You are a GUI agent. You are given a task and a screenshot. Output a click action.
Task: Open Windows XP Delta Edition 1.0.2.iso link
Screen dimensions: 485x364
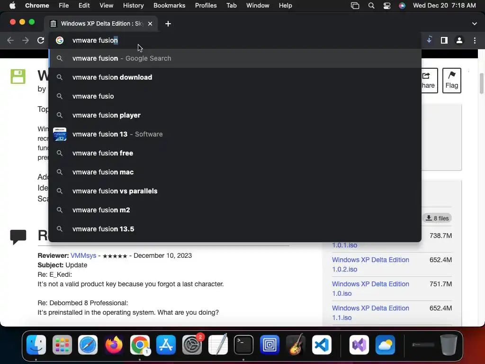[x=370, y=264]
